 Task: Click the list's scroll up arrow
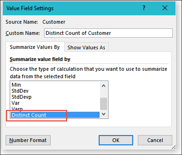click(104, 86)
